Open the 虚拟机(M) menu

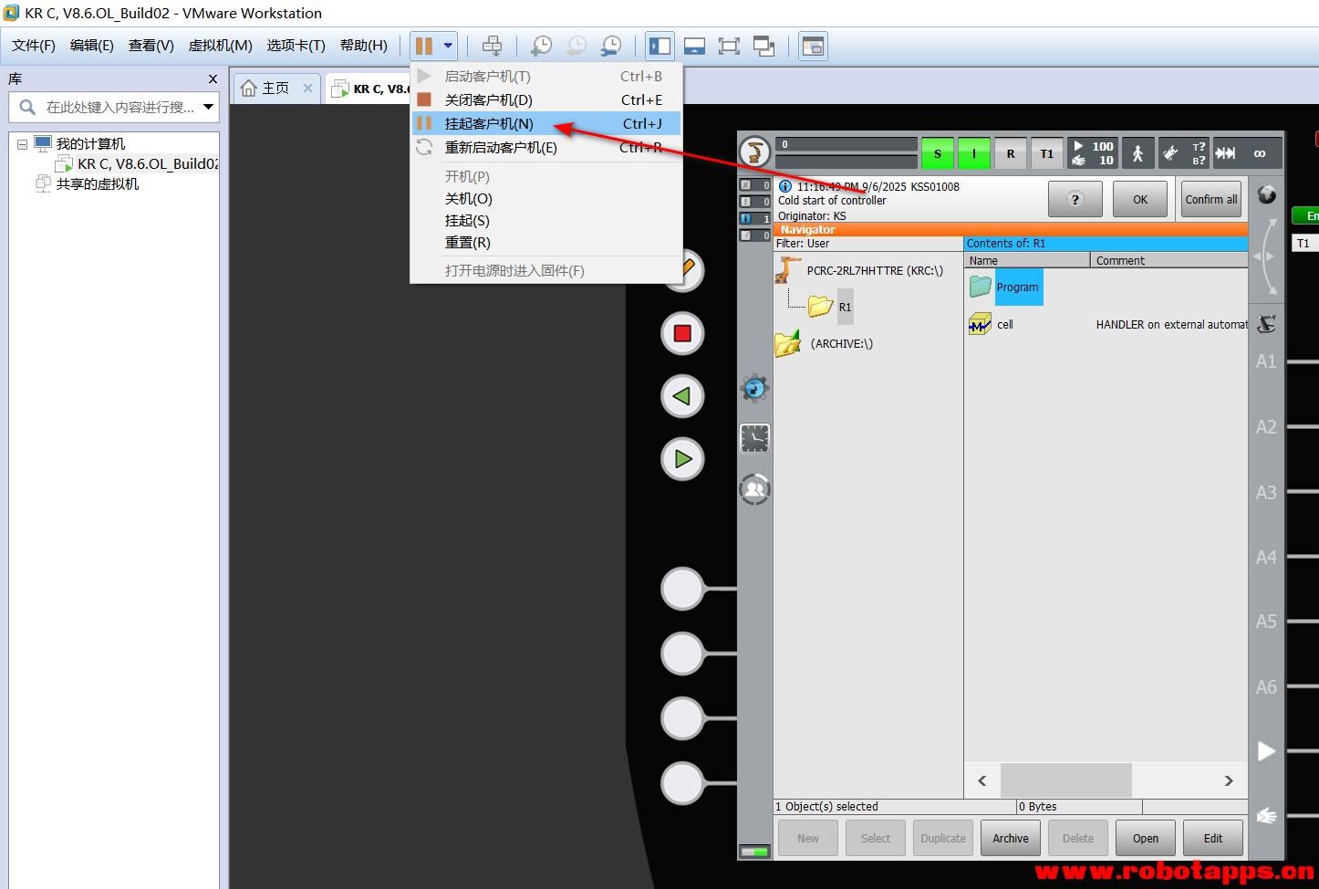click(x=221, y=46)
